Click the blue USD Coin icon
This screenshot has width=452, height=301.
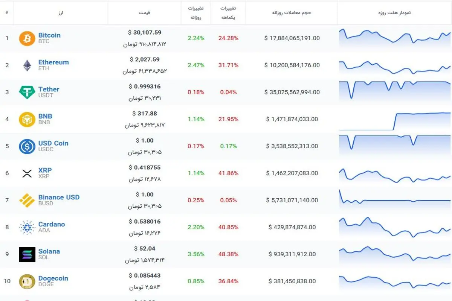[x=27, y=146]
